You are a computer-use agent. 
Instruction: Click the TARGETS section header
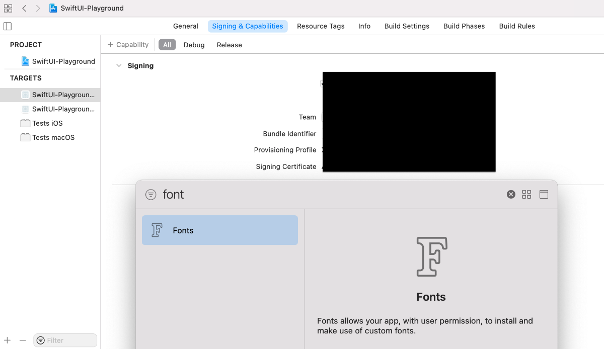pyautogui.click(x=26, y=78)
